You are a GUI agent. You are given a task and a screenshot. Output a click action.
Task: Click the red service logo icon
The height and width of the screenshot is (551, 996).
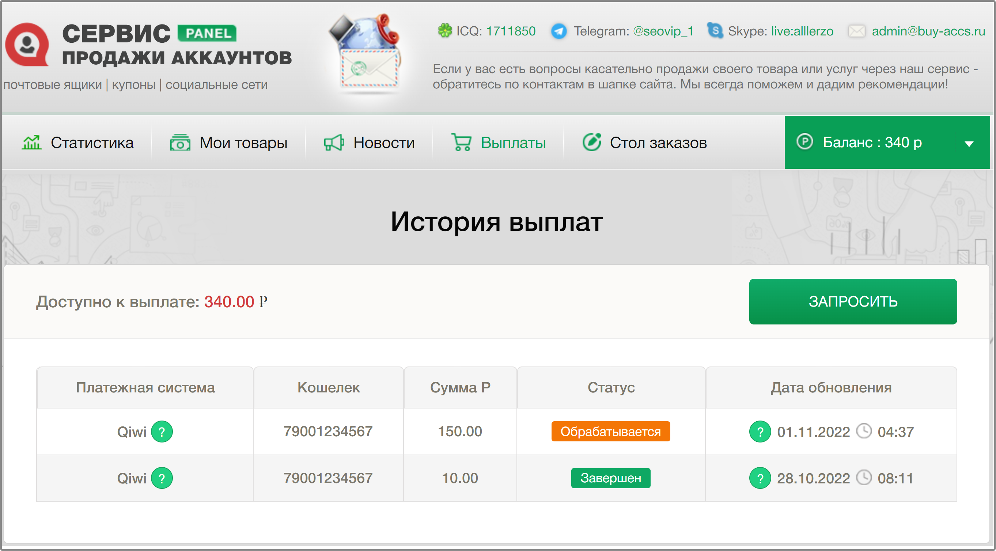27,45
